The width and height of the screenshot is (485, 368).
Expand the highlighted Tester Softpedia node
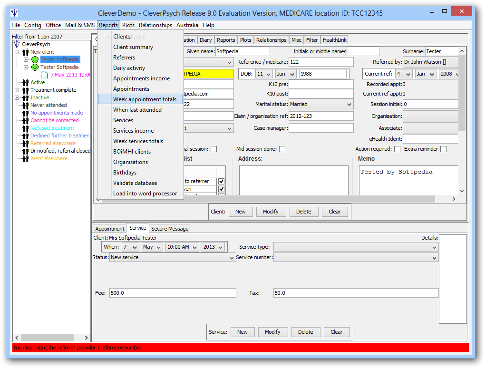coord(26,59)
